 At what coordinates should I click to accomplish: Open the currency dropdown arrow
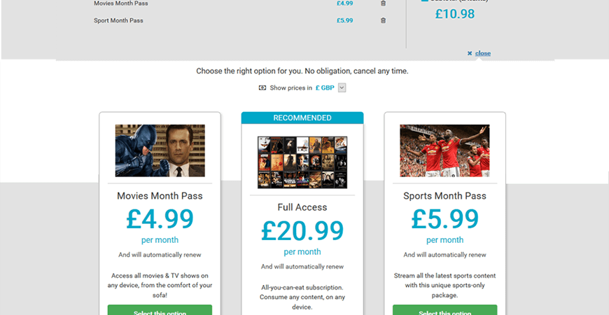pyautogui.click(x=342, y=87)
